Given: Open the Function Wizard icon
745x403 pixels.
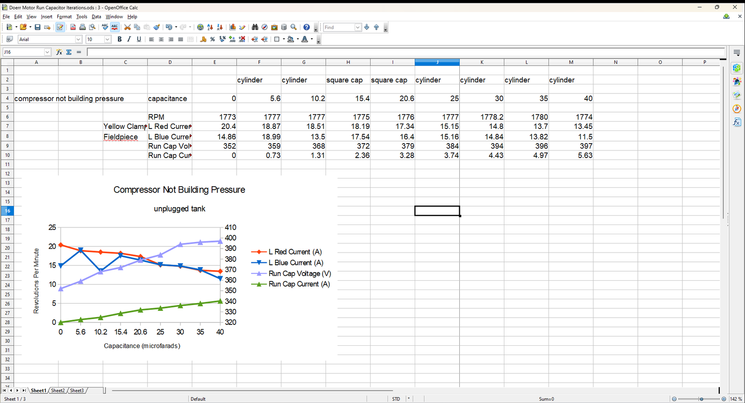Looking at the screenshot, I should click(x=59, y=52).
